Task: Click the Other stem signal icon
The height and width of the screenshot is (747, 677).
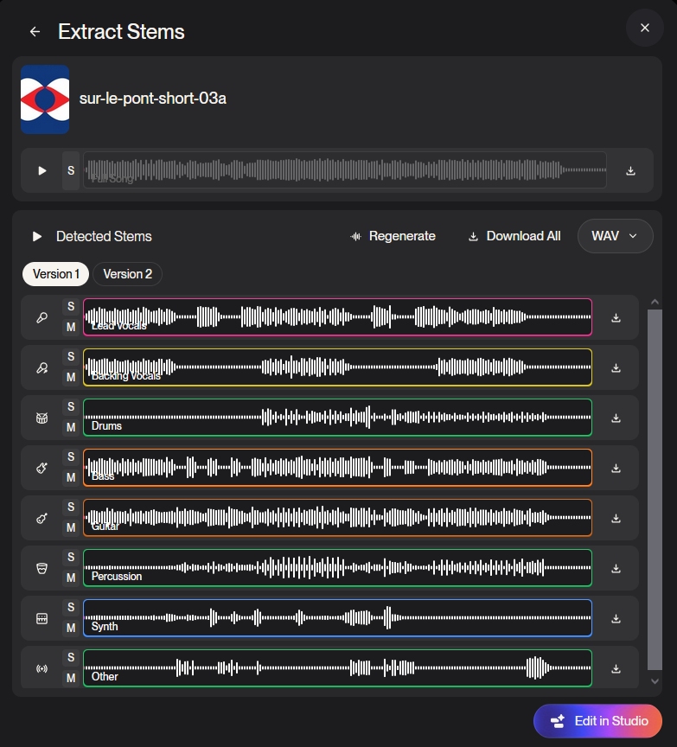Action: 42,668
